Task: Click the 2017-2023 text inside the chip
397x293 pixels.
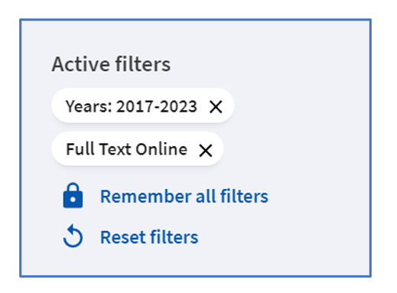Action: point(157,106)
